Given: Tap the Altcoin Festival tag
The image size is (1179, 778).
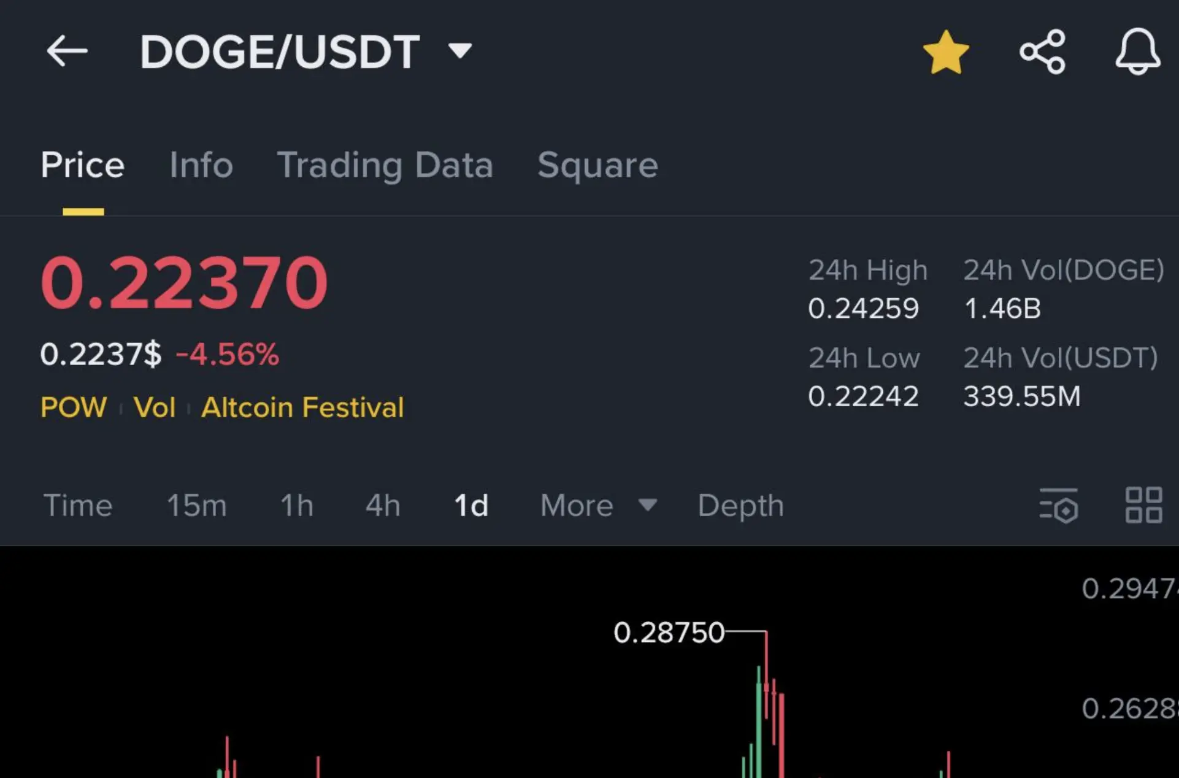Looking at the screenshot, I should click(x=302, y=407).
